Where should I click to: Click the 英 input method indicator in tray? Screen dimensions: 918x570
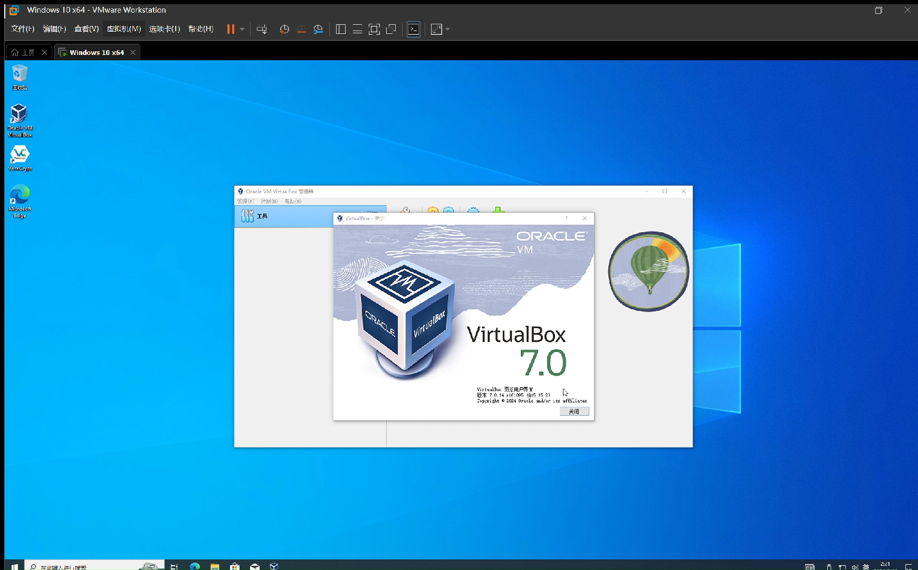pos(866,567)
